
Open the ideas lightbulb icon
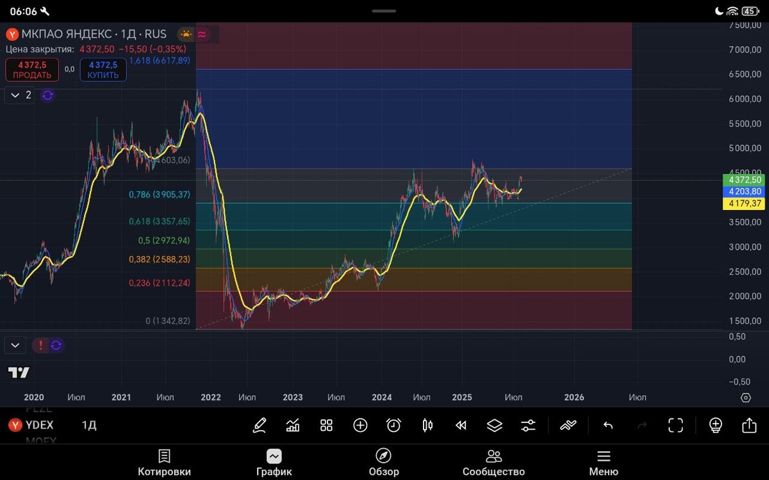(x=716, y=425)
